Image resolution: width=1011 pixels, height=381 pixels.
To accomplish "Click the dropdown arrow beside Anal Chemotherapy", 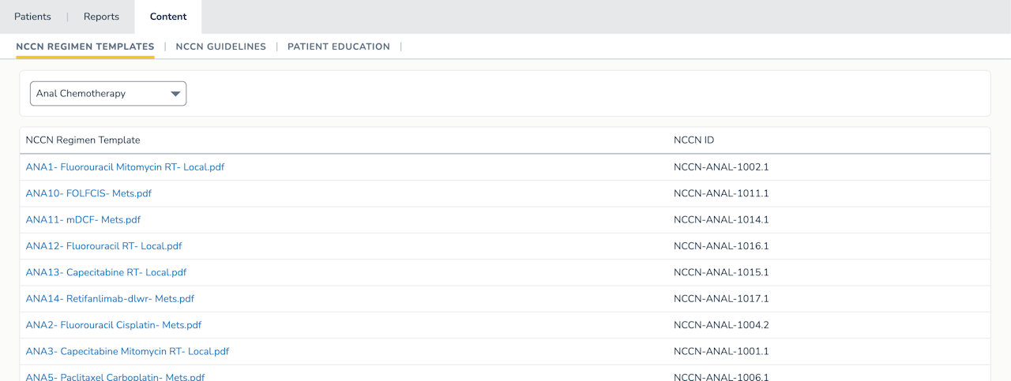I will point(175,94).
